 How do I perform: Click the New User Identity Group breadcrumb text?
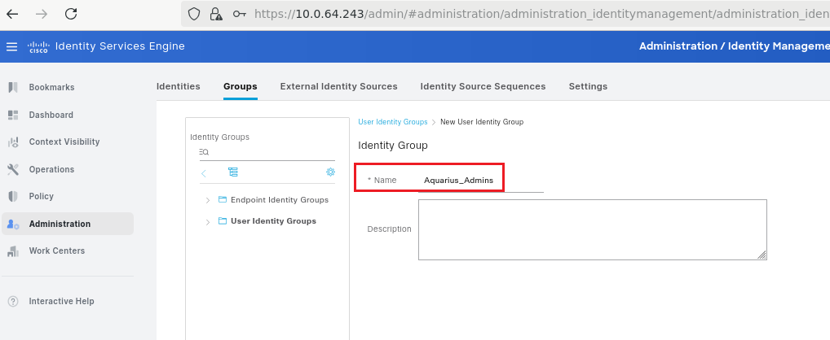tap(482, 121)
